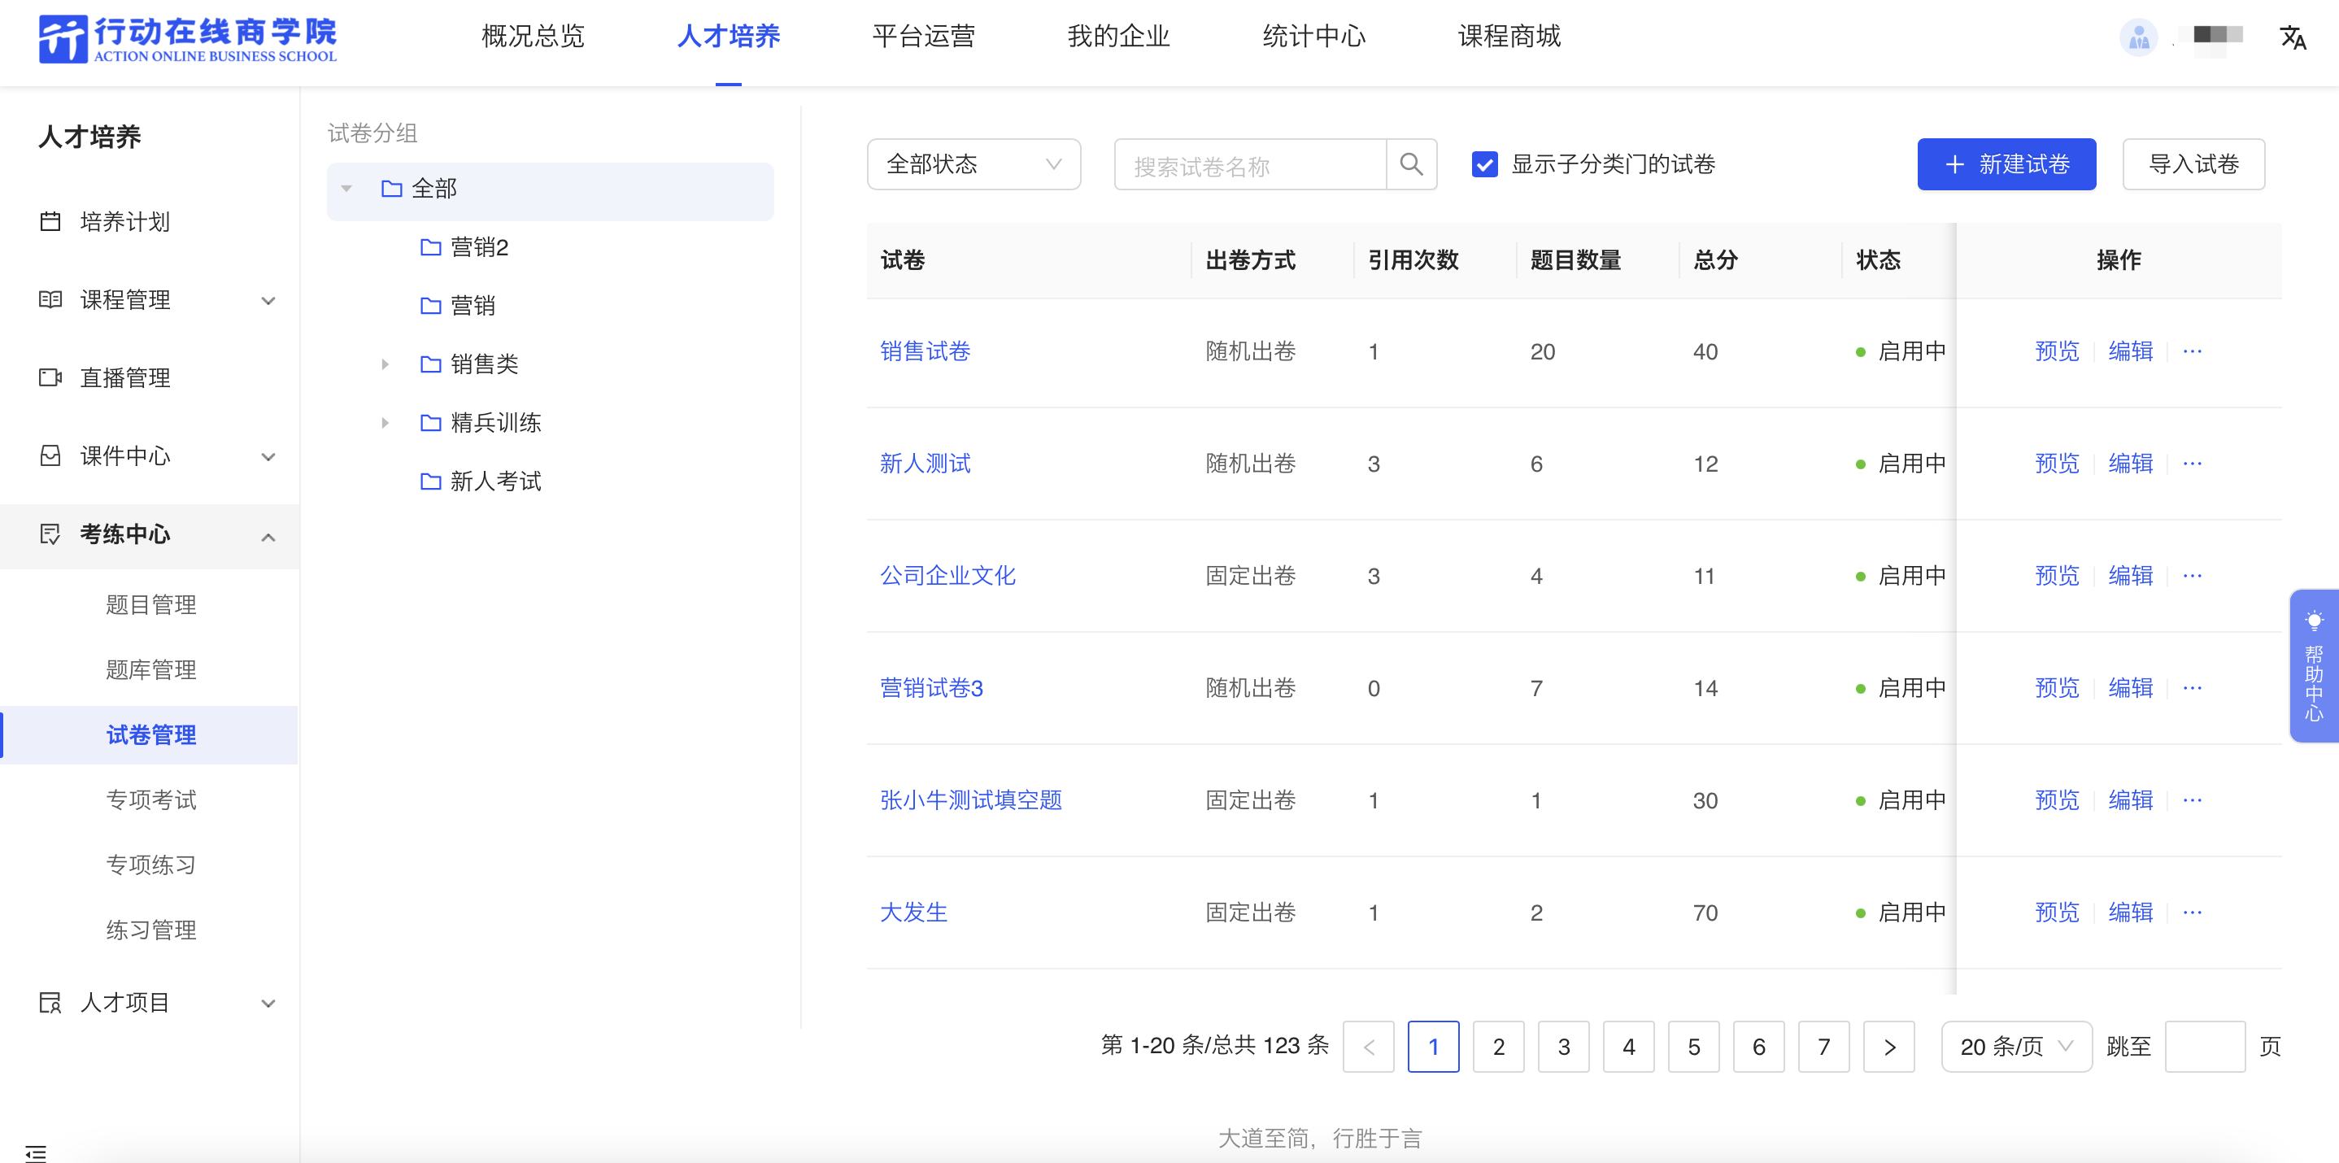2339x1163 pixels.
Task: Go to next page arrow
Action: tap(1888, 1047)
